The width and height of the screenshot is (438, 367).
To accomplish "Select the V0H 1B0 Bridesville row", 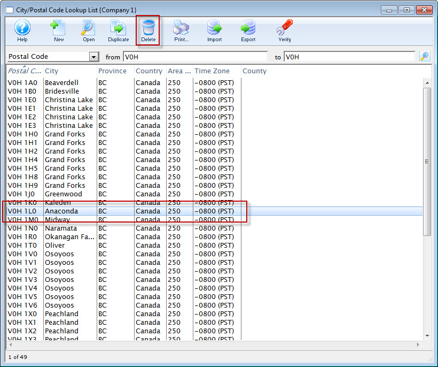I will (215, 91).
